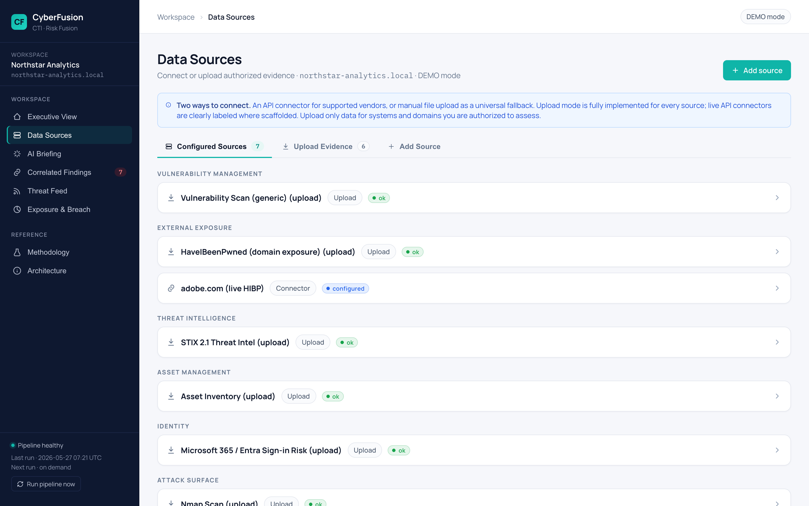
Task: Open the Methodology flask icon
Action: [17, 252]
